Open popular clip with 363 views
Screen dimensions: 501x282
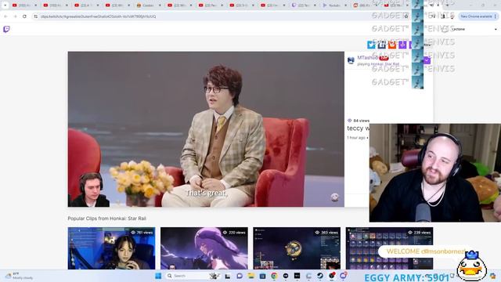click(297, 248)
